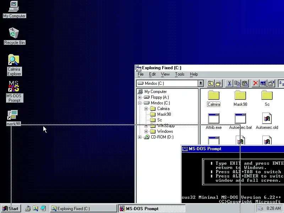Switch to MS-DOS Prompt taskbar button
Screen dimensions: 284x213
pyautogui.click(x=152, y=208)
